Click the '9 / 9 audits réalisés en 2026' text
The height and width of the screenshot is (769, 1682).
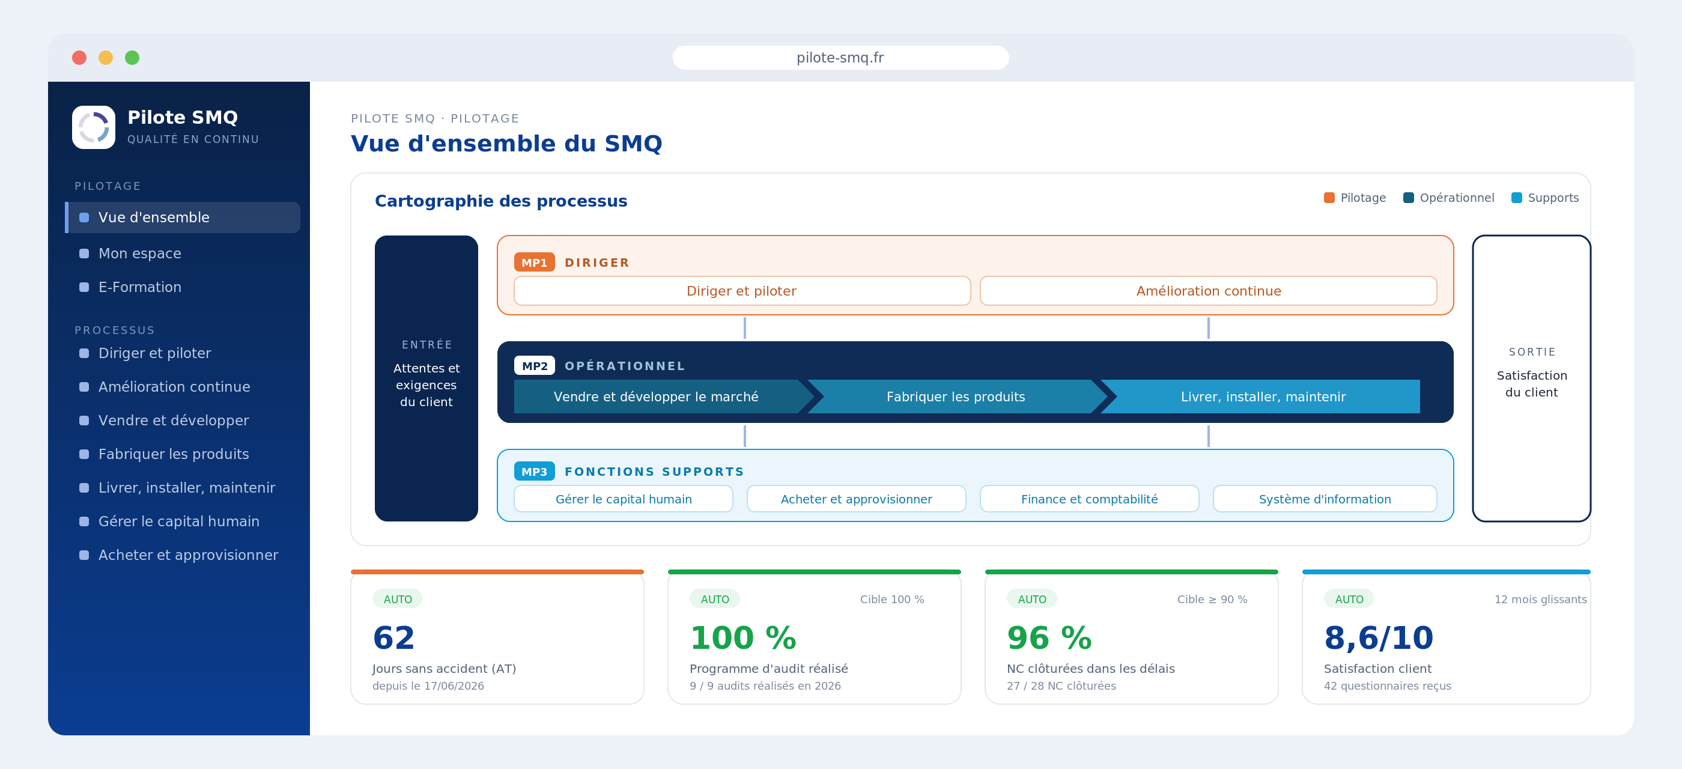(765, 686)
